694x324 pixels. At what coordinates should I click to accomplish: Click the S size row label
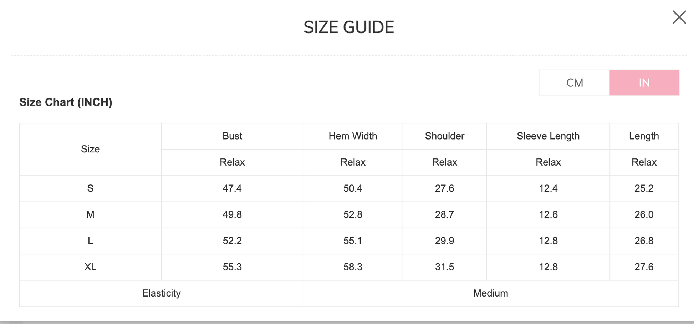(x=90, y=188)
